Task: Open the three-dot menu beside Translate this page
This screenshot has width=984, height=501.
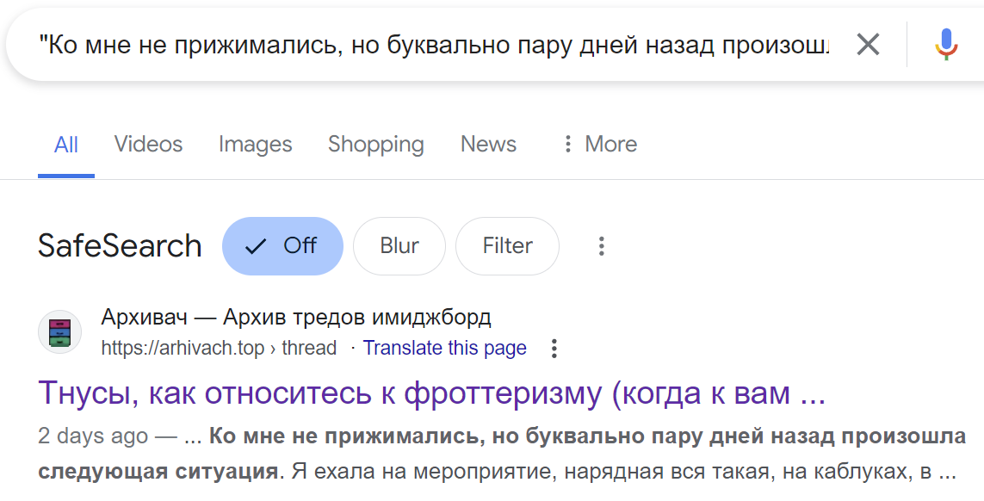Action: (554, 349)
